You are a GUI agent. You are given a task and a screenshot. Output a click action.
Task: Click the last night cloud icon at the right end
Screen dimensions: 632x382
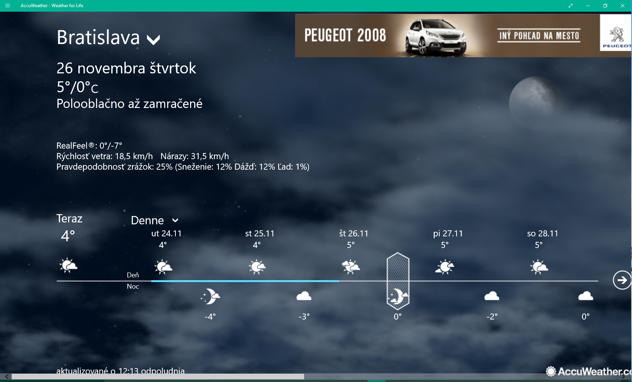point(586,296)
